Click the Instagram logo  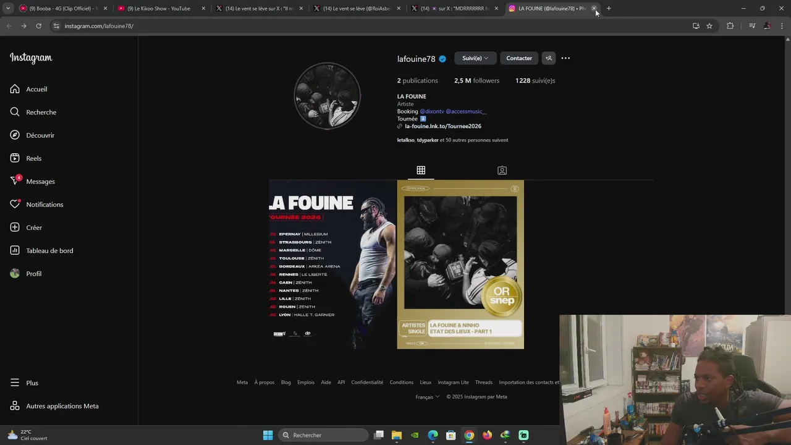pyautogui.click(x=31, y=58)
